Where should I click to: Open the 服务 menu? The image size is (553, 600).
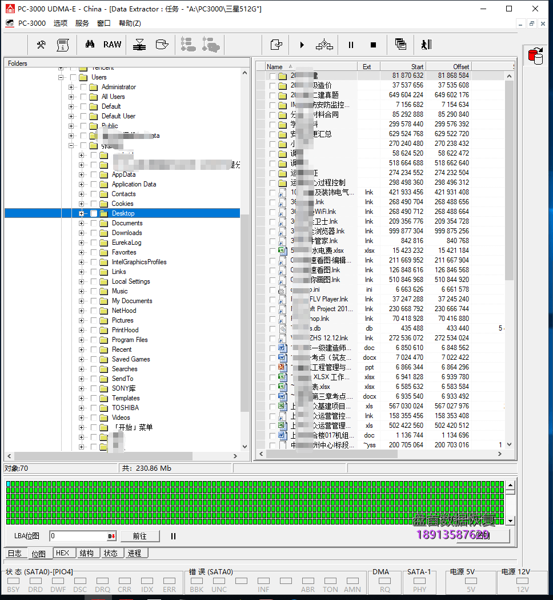coord(82,23)
